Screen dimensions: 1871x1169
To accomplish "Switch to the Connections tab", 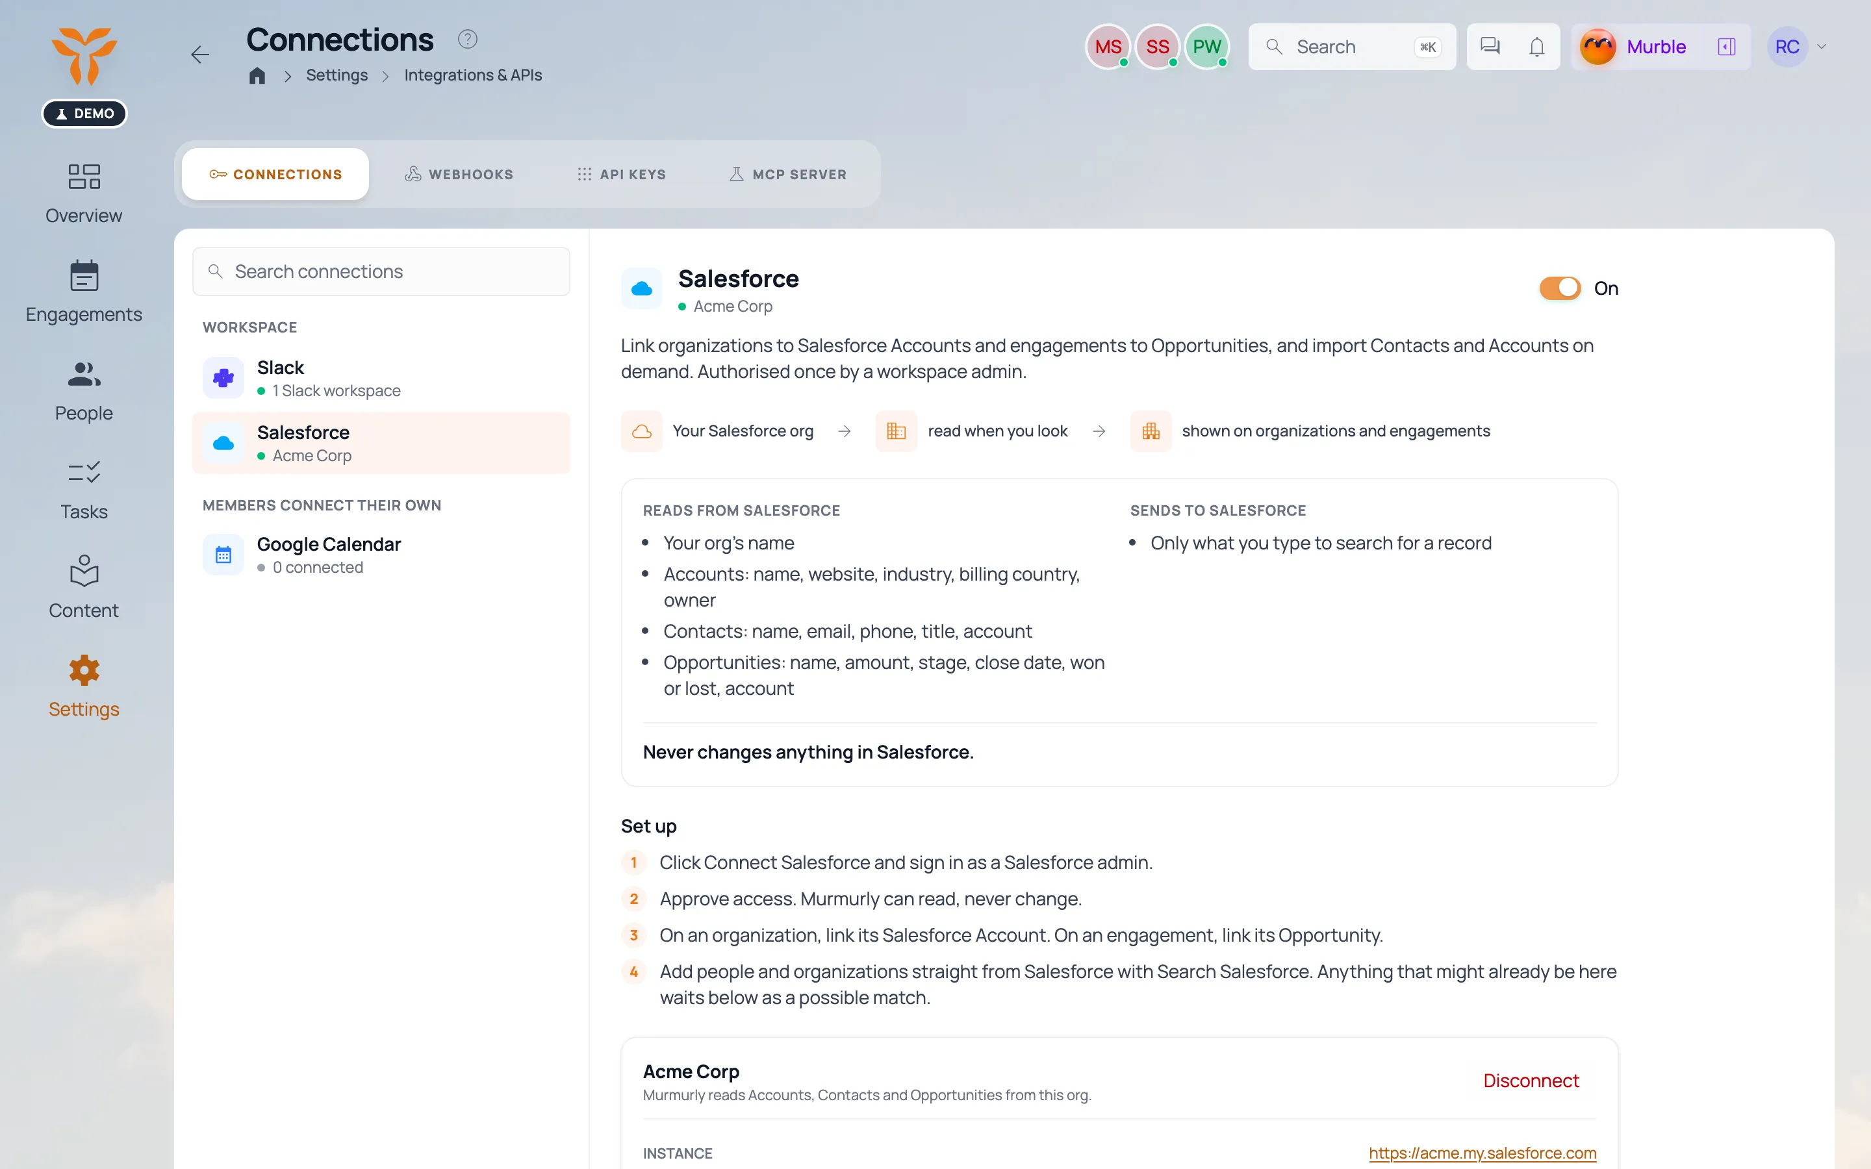I will (275, 174).
